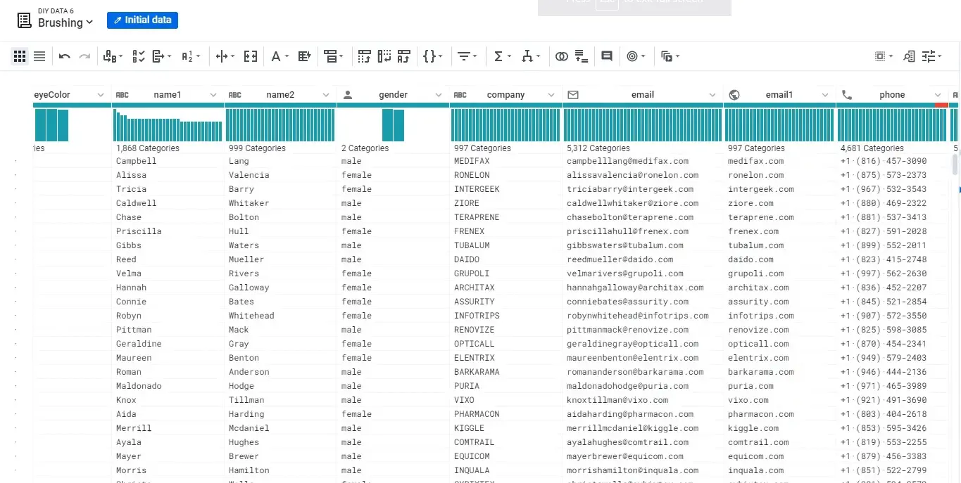The width and height of the screenshot is (961, 483).
Task: Click the Initial data button
Action: [142, 20]
